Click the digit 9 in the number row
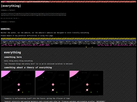The width and height of the screenshot is (137, 102). [16, 18]
